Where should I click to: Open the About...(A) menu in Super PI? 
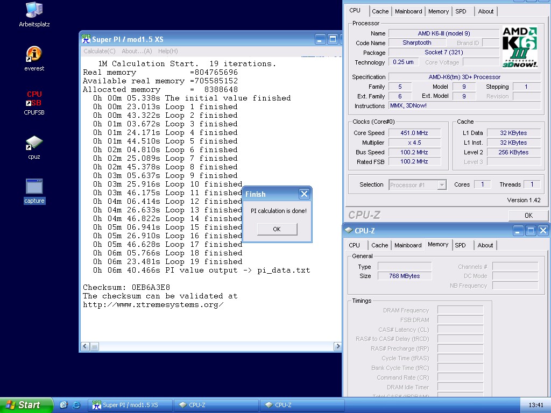point(137,51)
